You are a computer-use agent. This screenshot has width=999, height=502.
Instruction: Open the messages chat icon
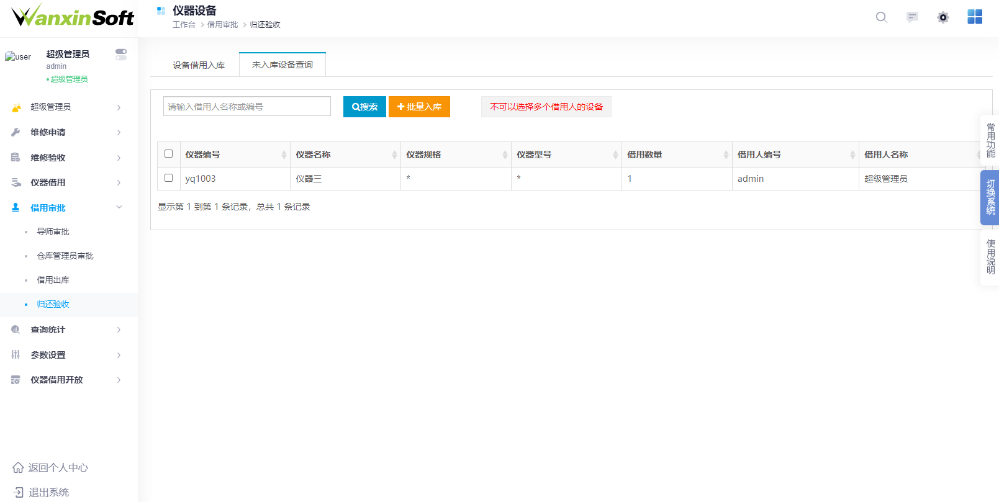[912, 17]
